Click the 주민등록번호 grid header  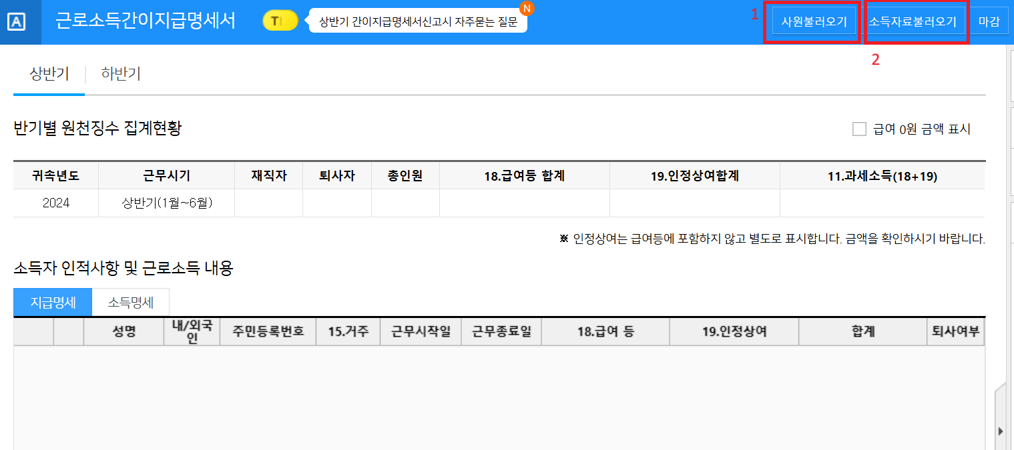pyautogui.click(x=268, y=331)
